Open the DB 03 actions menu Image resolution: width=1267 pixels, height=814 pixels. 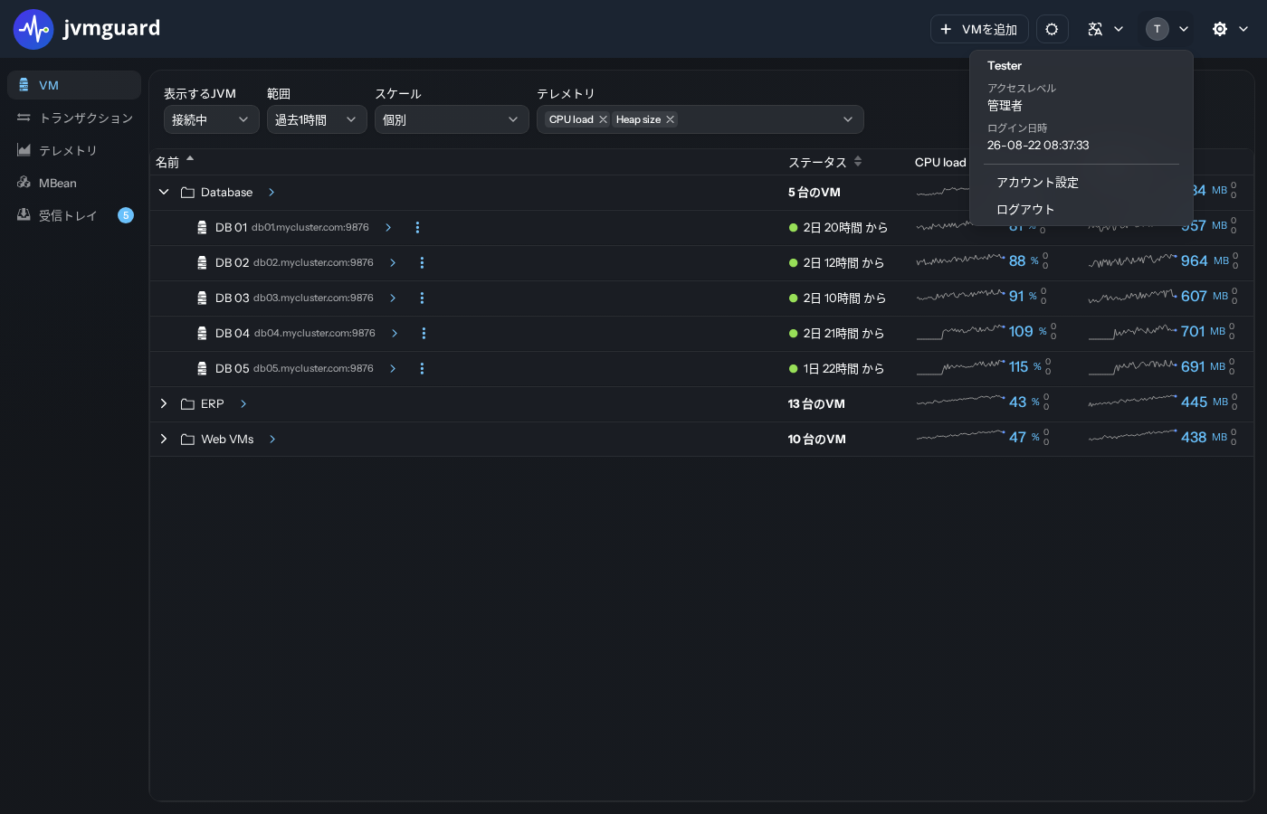point(422,298)
